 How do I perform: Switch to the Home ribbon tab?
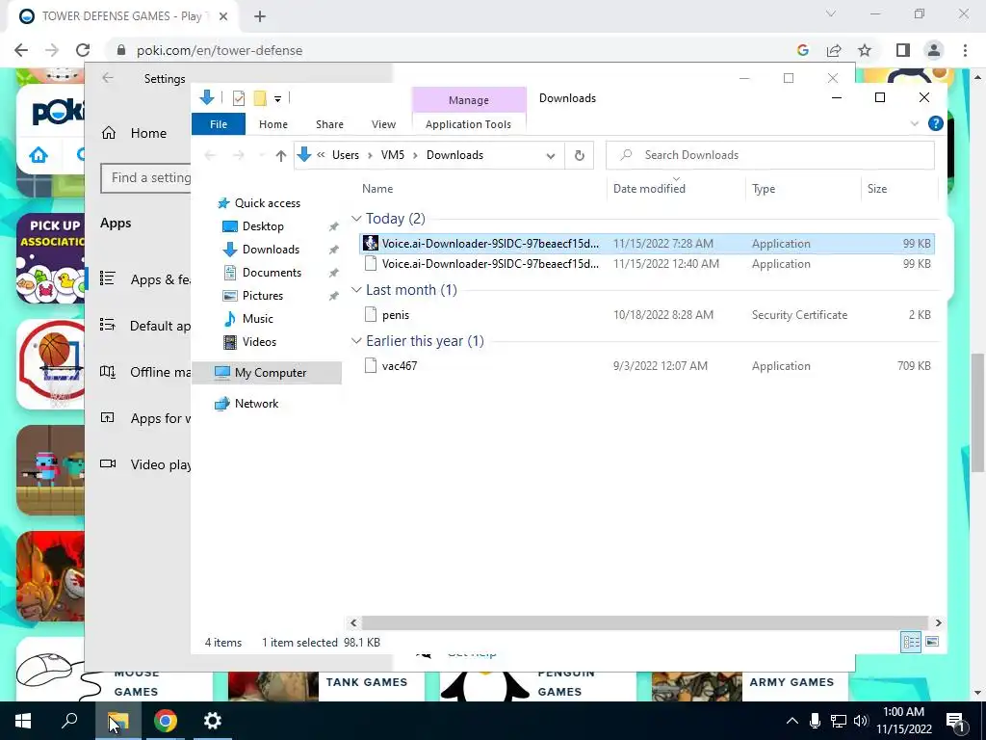(x=272, y=124)
